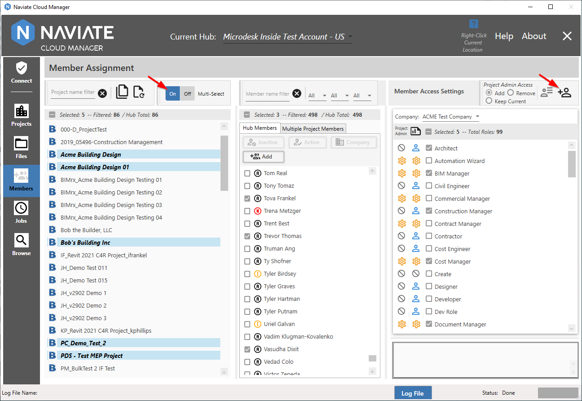Viewport: 582px width, 401px height.
Task: Turn Multi-Select off
Action: coord(187,94)
